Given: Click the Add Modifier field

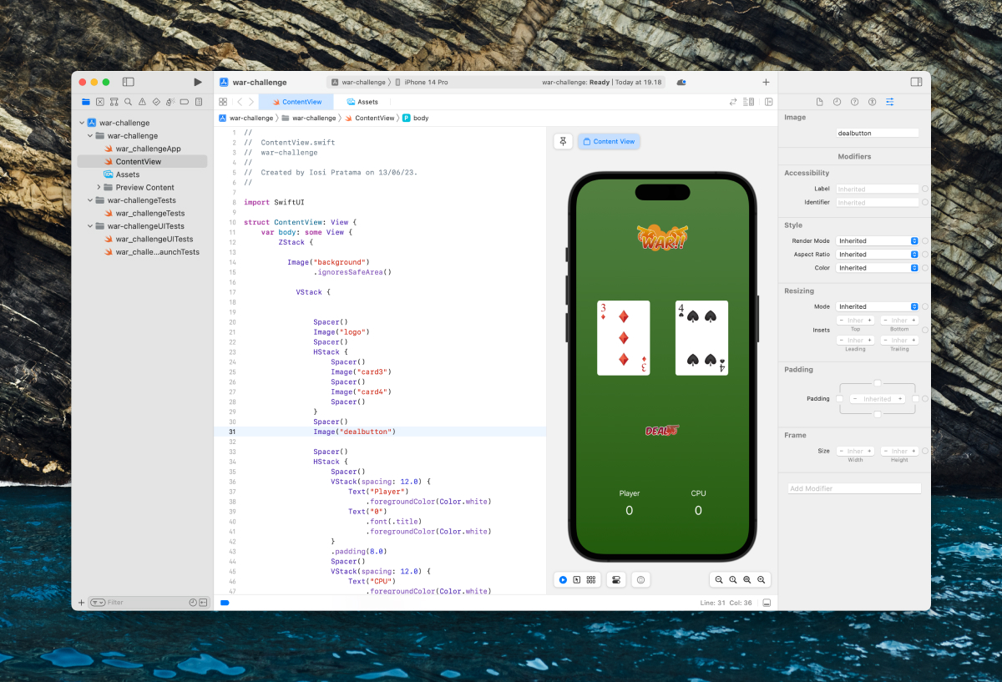Looking at the screenshot, I should (854, 488).
